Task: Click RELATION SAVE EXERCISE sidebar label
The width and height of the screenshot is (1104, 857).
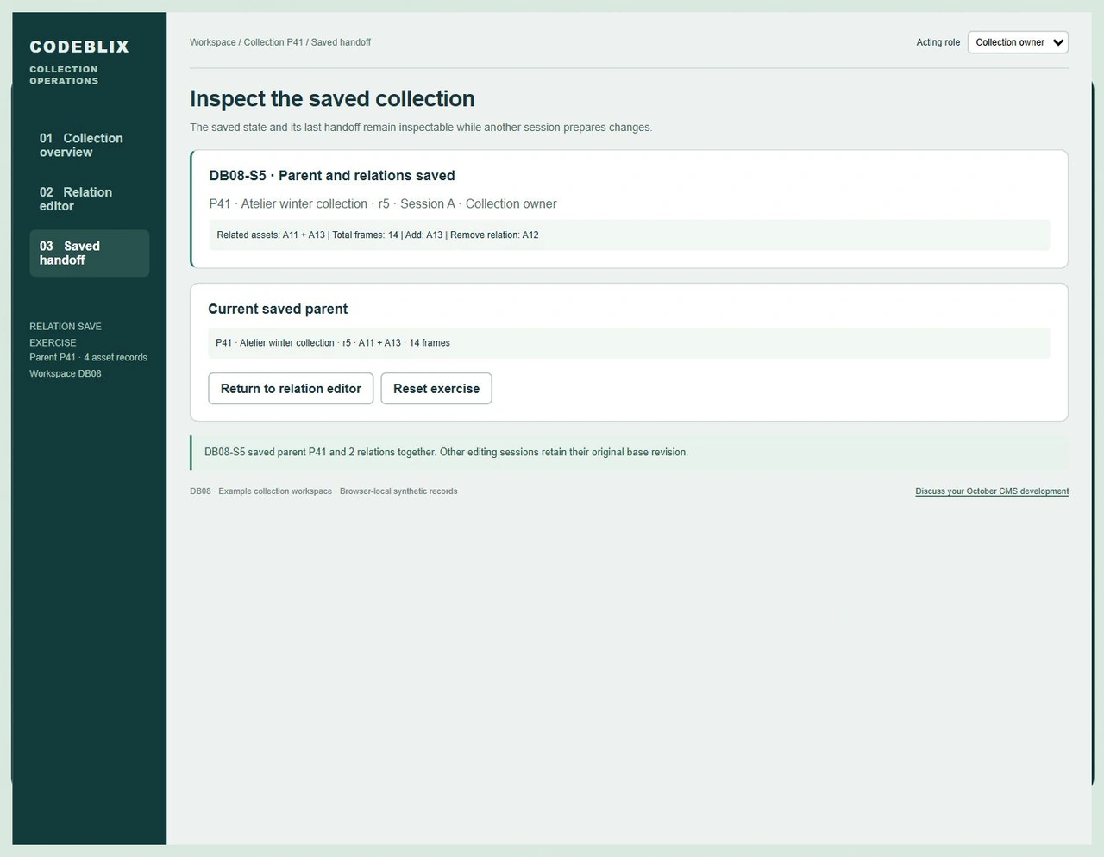Action: pyautogui.click(x=66, y=335)
